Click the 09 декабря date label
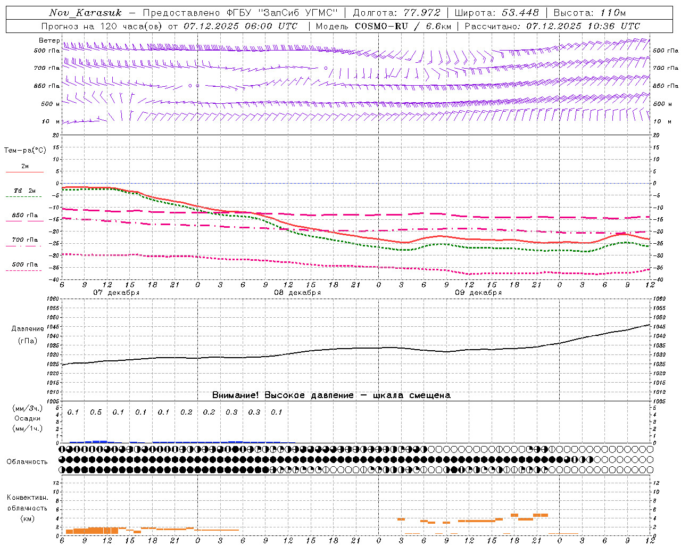Viewport: 681px width, 545px height. (x=478, y=293)
